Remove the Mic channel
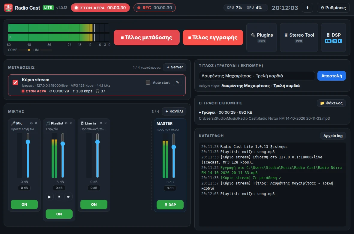The image size is (354, 234). 36,123
